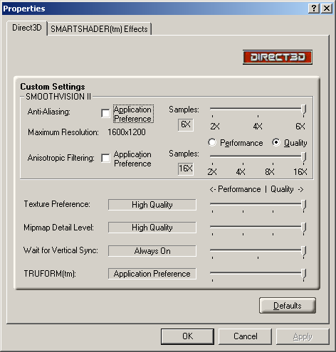Viewport: 336px width, 352px height.
Task: Click the Texture Preference High Quality field
Action: pos(152,205)
